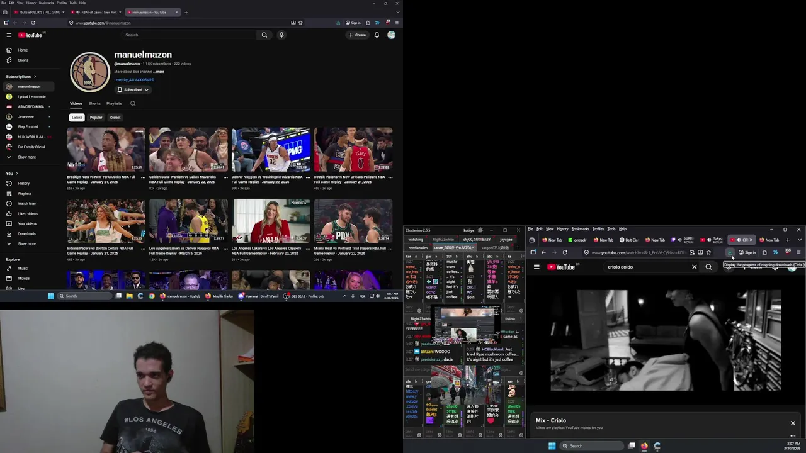Open Your videos in the sidebar
806x453 pixels.
pos(27,224)
